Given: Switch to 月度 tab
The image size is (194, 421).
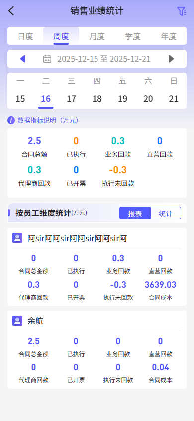Looking at the screenshot, I should point(97,36).
